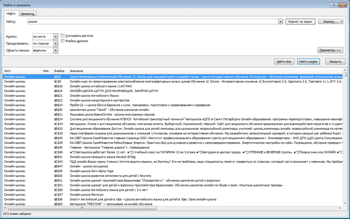Select result 'Онлайн-школа Английского Языка'
Image resolution: width=350 pixels, height=219 pixels.
tap(172, 95)
